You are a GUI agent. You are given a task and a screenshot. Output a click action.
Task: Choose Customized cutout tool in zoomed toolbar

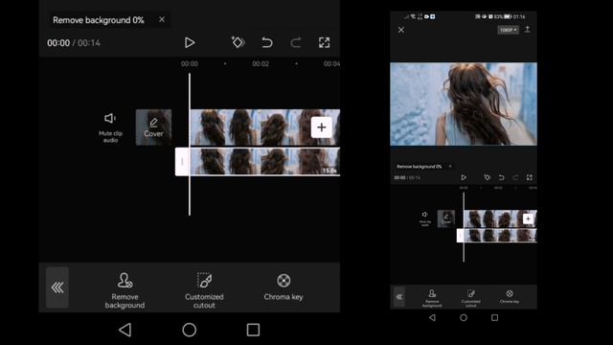(204, 290)
